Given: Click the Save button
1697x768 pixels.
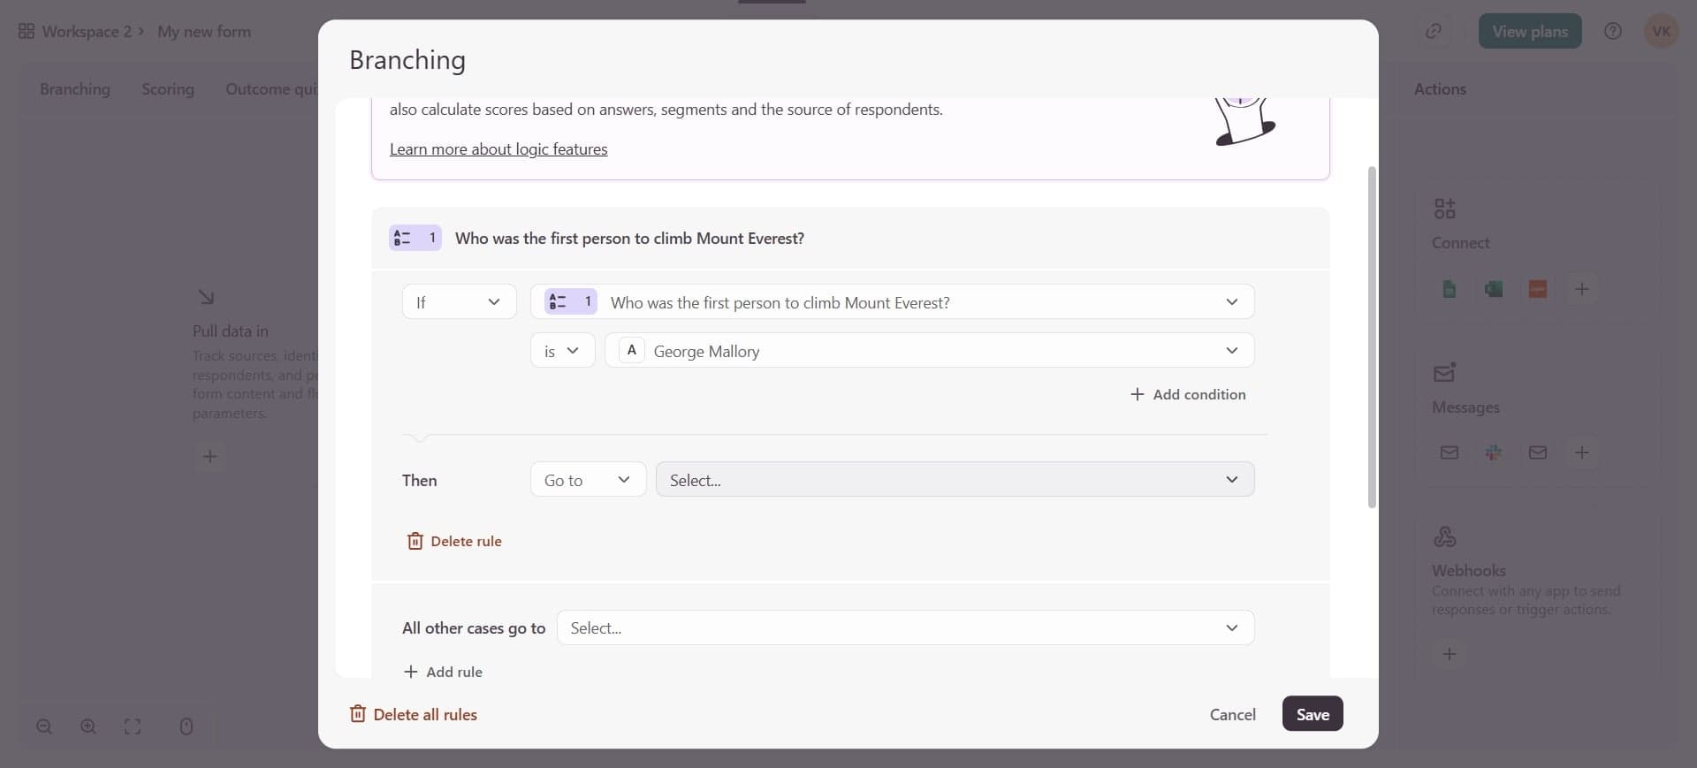Looking at the screenshot, I should click(x=1313, y=714).
